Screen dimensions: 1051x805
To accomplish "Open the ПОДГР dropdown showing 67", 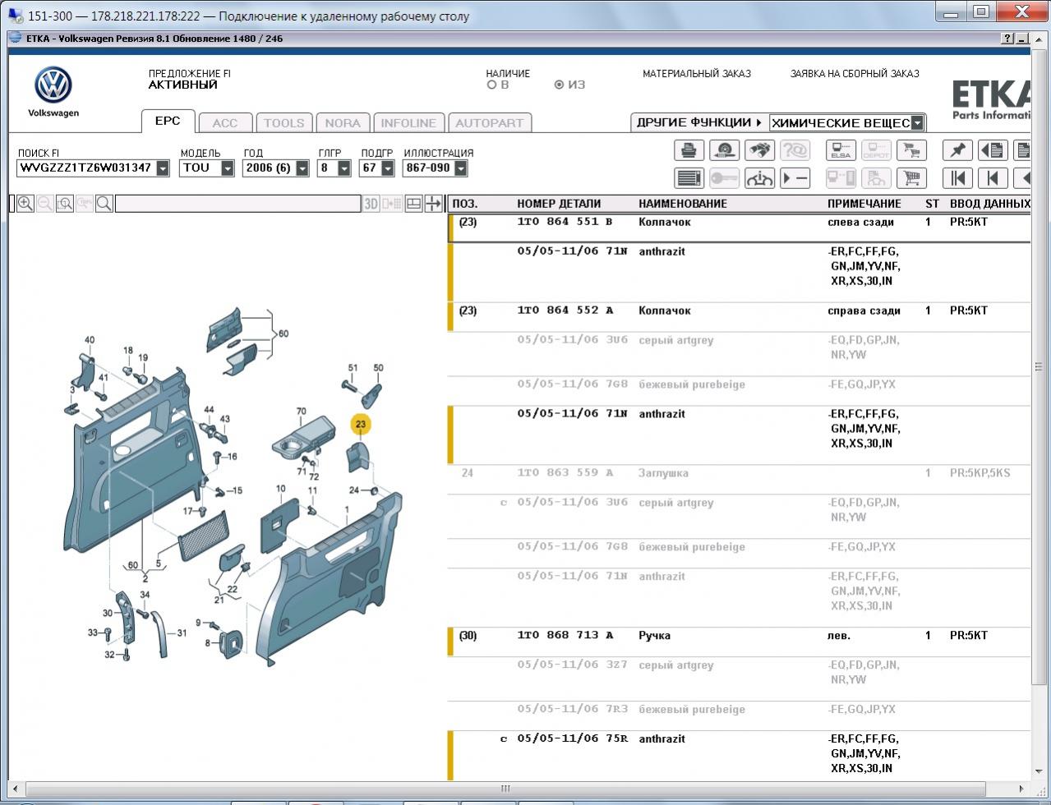I will pos(386,168).
